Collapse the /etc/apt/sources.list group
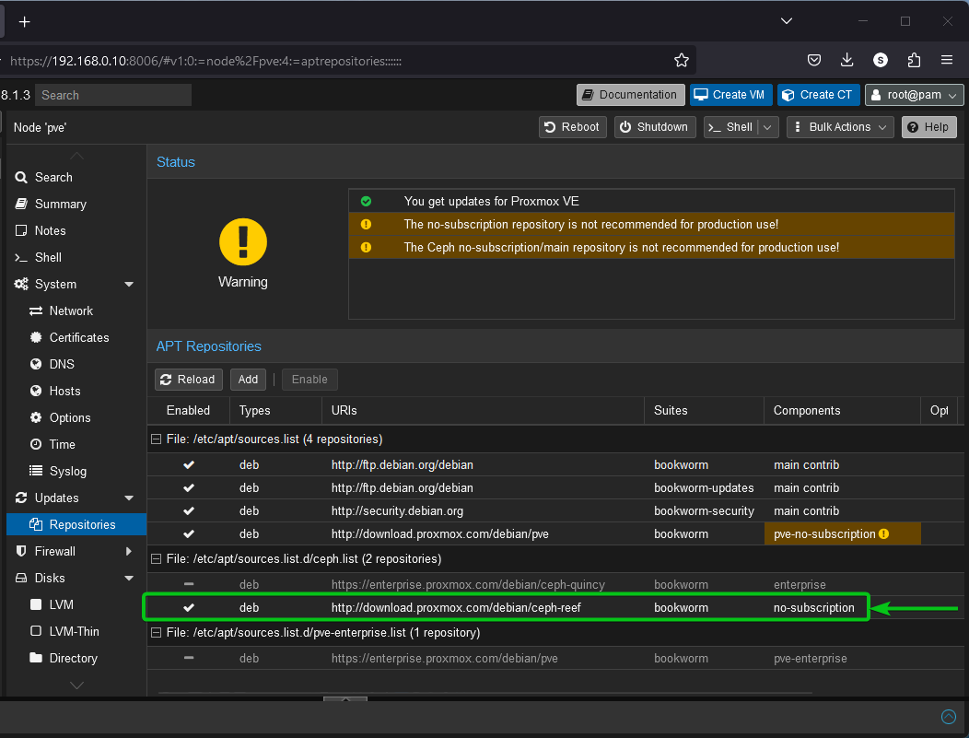The image size is (969, 738). pyautogui.click(x=157, y=439)
